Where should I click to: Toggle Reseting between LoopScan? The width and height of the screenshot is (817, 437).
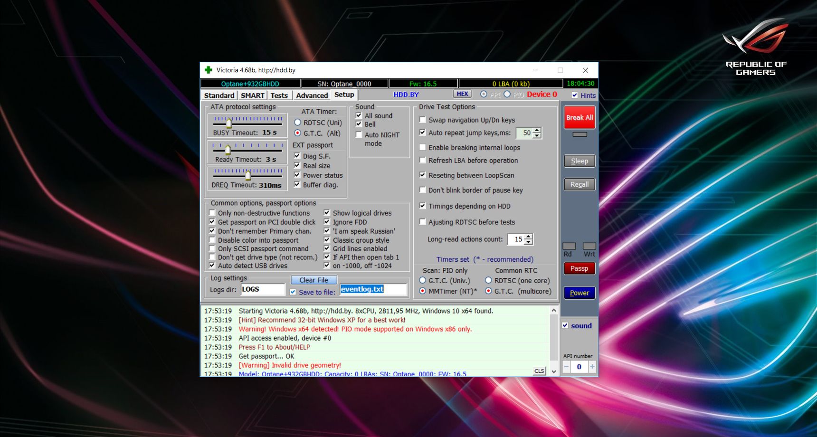coord(422,175)
